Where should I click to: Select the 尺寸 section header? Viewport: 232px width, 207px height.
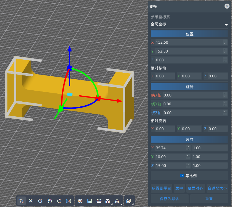click(x=189, y=140)
